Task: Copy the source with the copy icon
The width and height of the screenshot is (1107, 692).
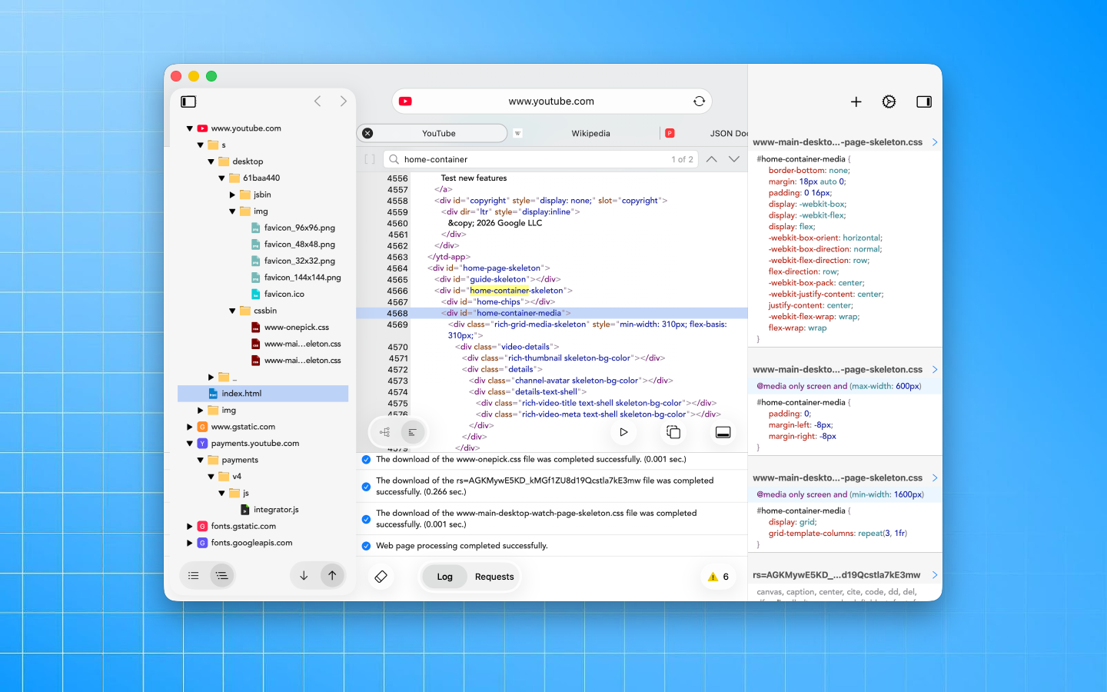Action: coord(673,432)
